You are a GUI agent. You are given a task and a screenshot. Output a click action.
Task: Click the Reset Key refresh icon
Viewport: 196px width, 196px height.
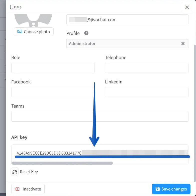[15, 172]
